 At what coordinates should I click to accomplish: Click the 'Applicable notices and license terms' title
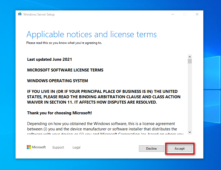click(92, 35)
